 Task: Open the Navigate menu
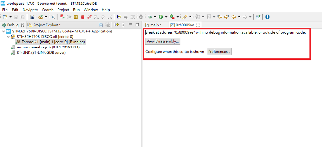pyautogui.click(x=30, y=10)
